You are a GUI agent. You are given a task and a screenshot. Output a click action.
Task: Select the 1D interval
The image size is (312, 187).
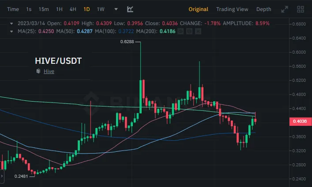coord(86,9)
